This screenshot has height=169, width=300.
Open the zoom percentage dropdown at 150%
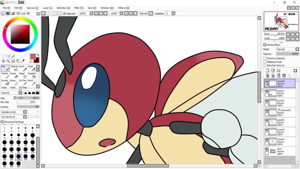point(91,13)
